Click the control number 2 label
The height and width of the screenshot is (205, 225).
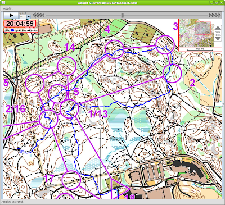(x=192, y=83)
